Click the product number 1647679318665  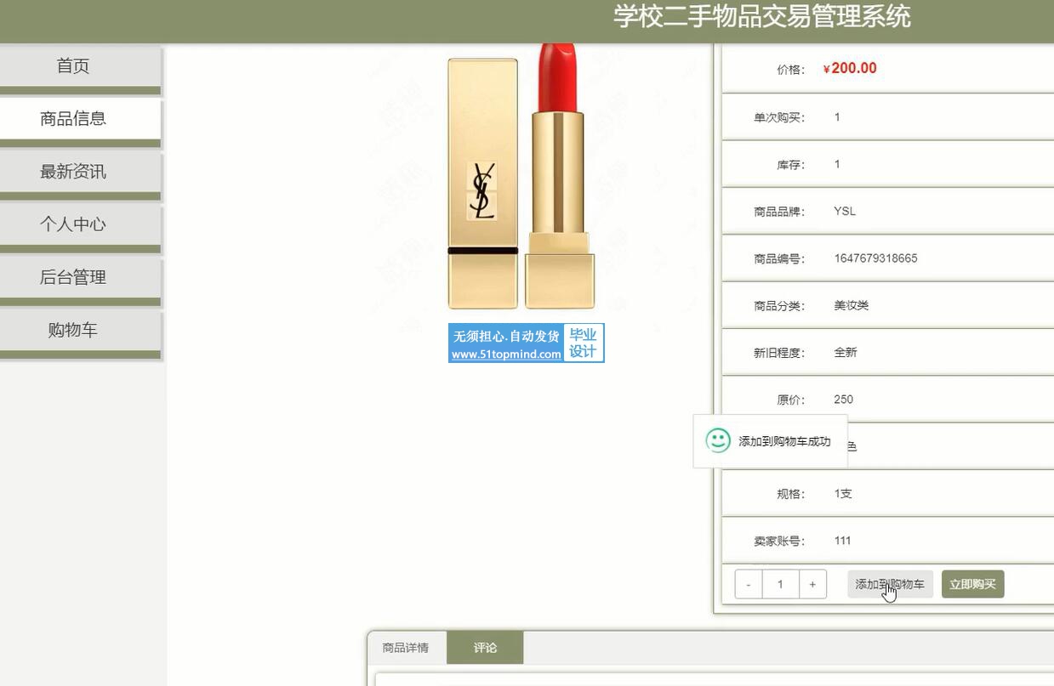(x=875, y=258)
